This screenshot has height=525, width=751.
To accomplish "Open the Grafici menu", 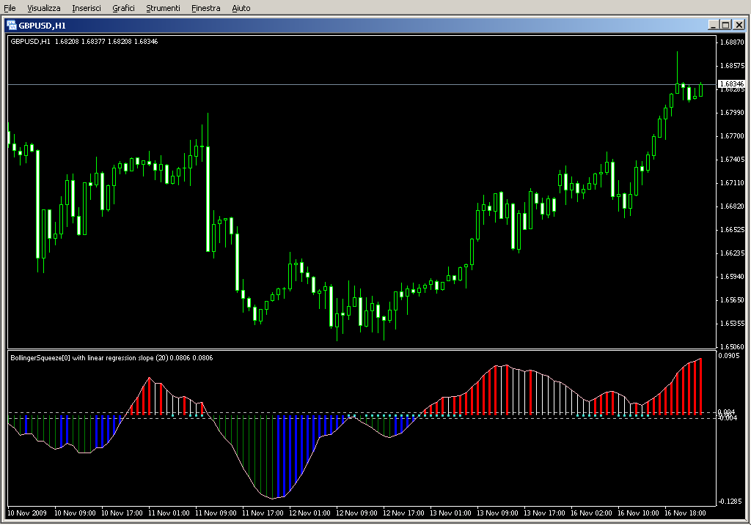I will point(123,8).
